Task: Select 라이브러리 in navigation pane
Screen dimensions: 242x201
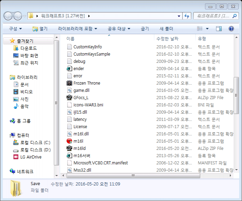Action: (x=24, y=77)
